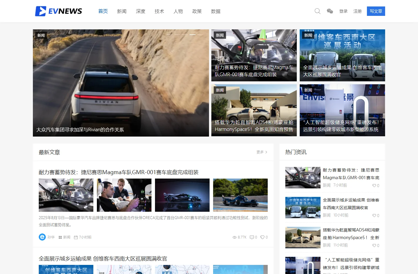Click 新闻 tag on 远景 featured card
This screenshot has width=418, height=274.
[308, 90]
